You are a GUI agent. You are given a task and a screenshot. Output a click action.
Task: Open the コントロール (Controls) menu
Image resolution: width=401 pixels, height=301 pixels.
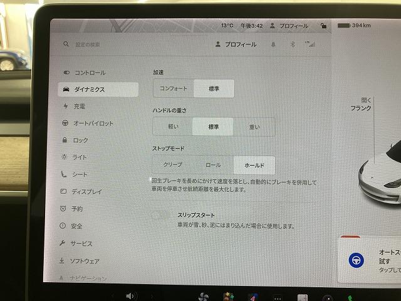coord(89,73)
